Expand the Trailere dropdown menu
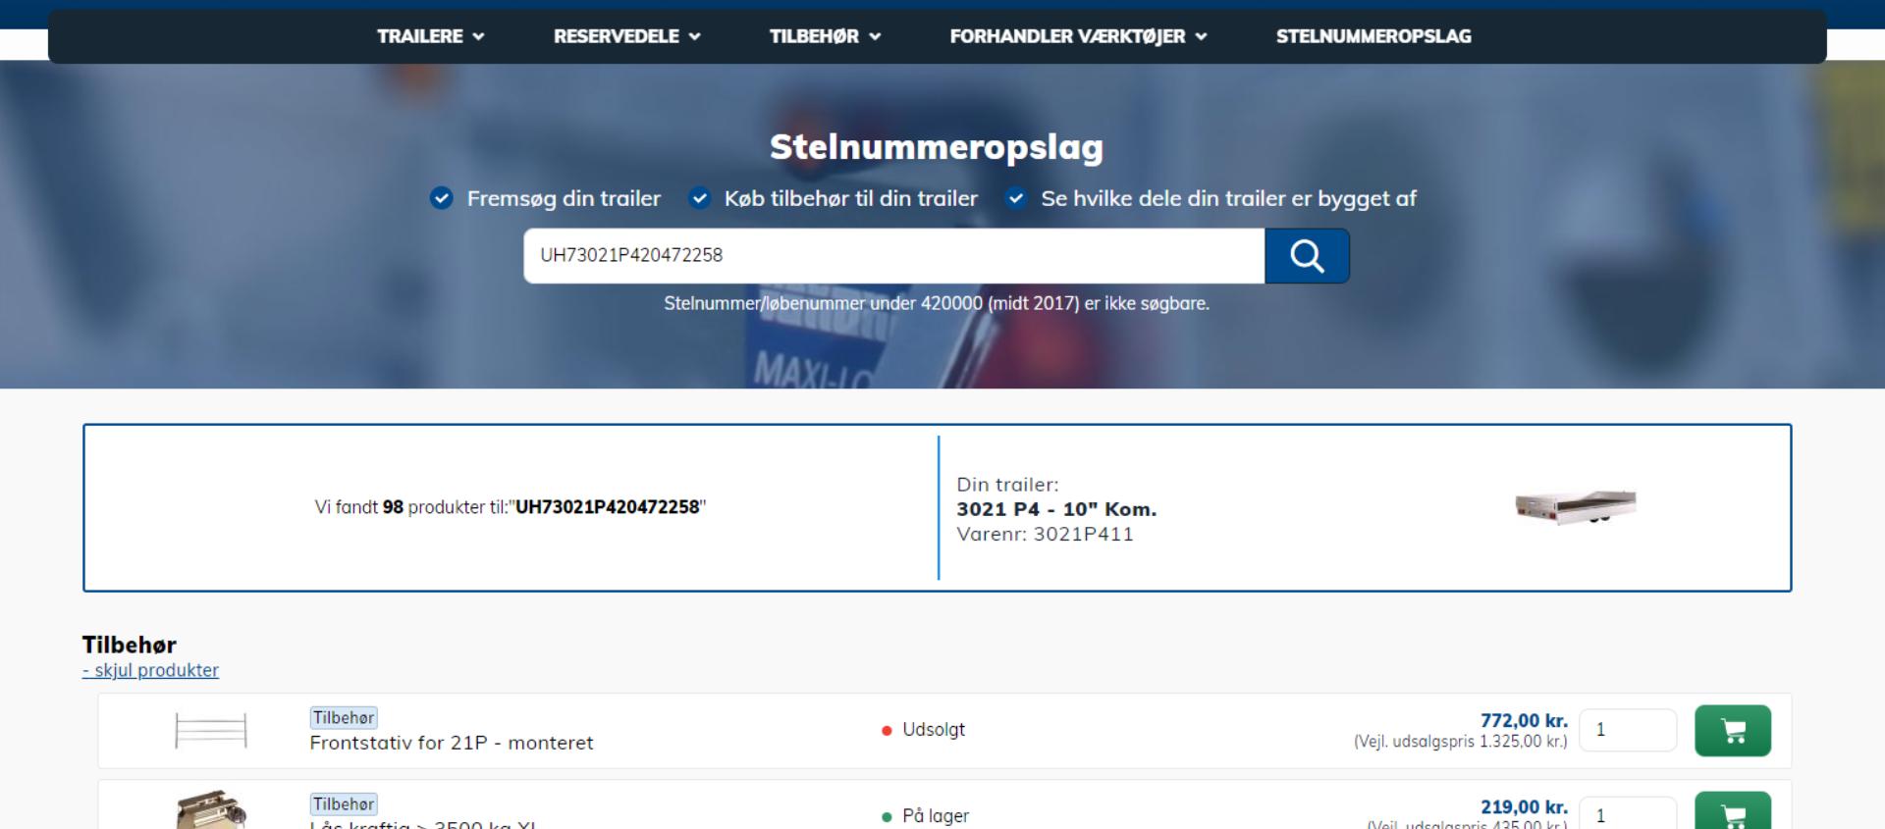 [430, 36]
